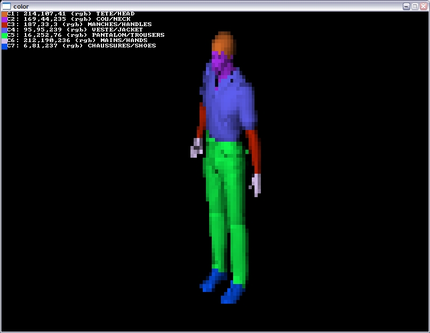430x333 pixels.
Task: Click the character's hand on the left side
Action: (196, 148)
